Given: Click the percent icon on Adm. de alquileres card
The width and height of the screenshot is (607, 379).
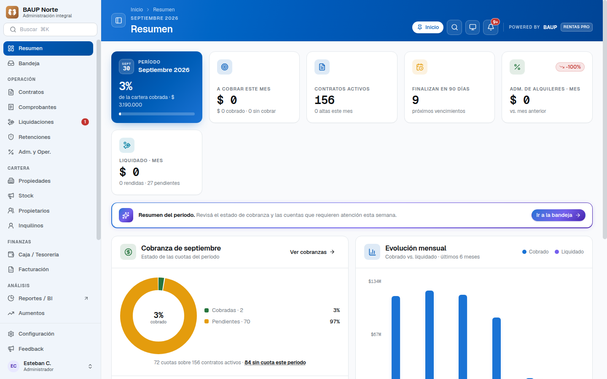Looking at the screenshot, I should click(x=517, y=67).
